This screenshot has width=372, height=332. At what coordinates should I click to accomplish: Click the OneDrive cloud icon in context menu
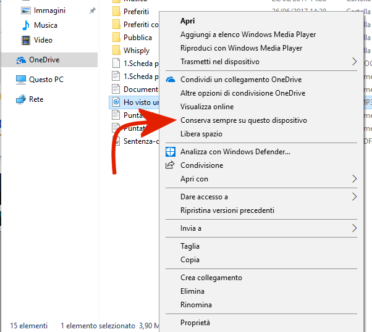[171, 80]
